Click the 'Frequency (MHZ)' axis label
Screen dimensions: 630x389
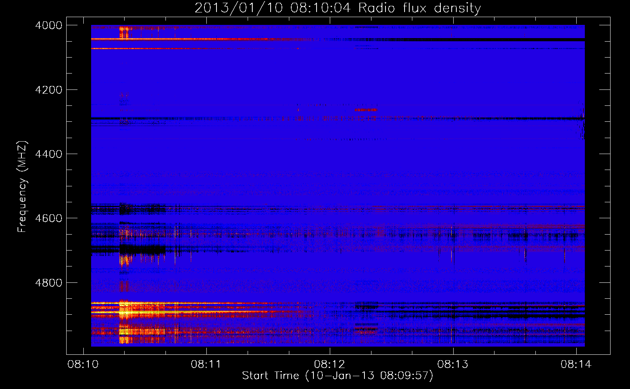click(22, 187)
